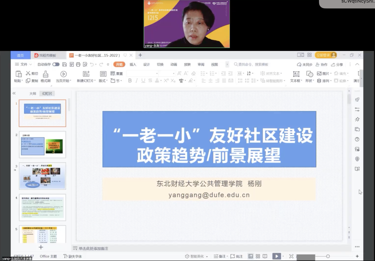The height and width of the screenshot is (261, 375).
Task: Switch to reading view icon in status bar
Action: tap(265, 256)
